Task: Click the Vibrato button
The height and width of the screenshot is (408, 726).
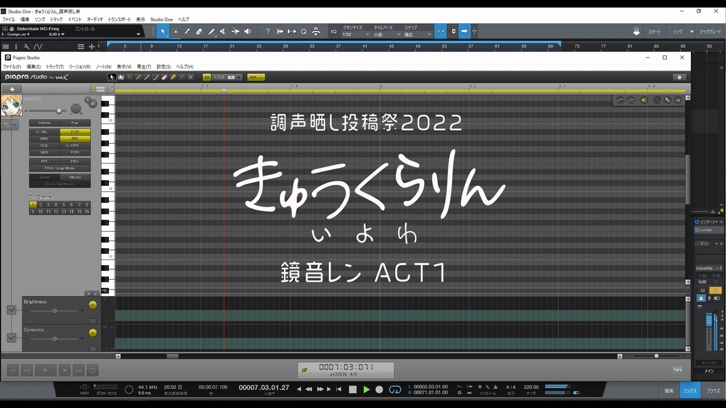Action: tap(75, 177)
